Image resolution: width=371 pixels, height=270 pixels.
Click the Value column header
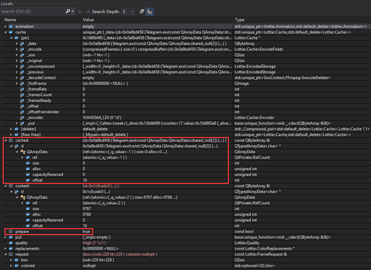(x=88, y=20)
